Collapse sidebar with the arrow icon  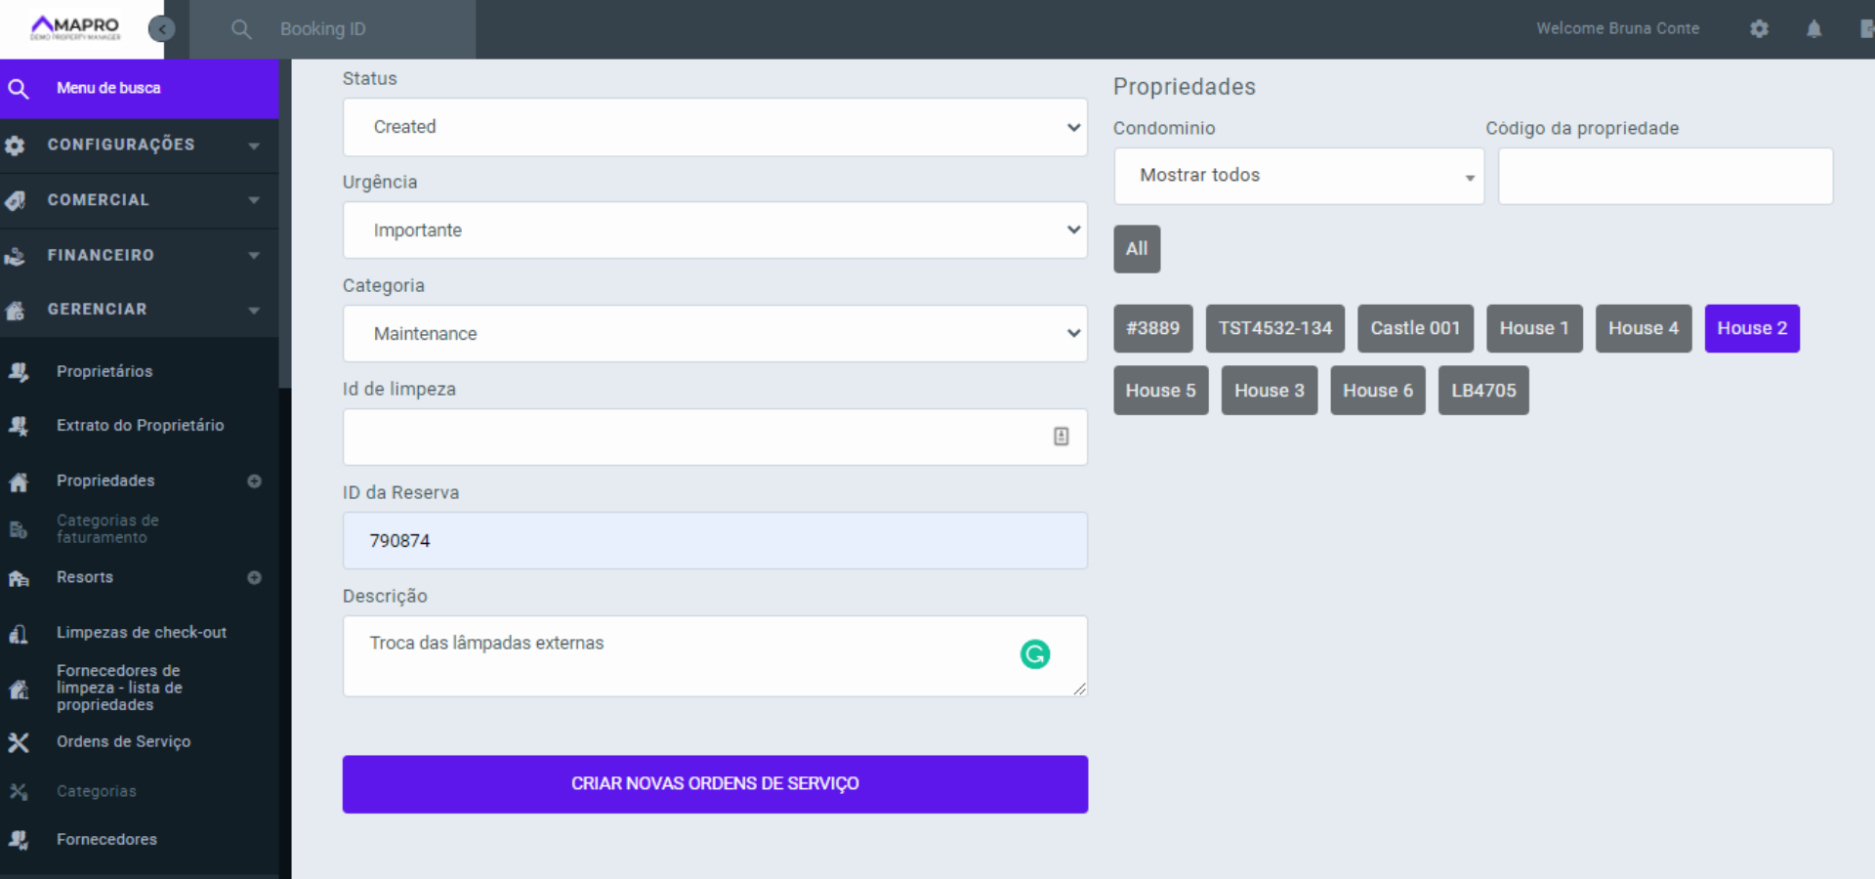click(161, 29)
